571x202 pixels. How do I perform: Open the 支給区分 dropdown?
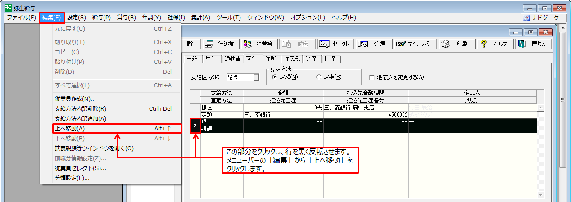pyautogui.click(x=256, y=77)
